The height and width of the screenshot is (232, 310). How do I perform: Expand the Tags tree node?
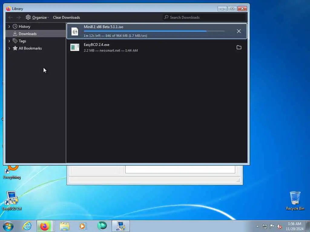point(9,41)
